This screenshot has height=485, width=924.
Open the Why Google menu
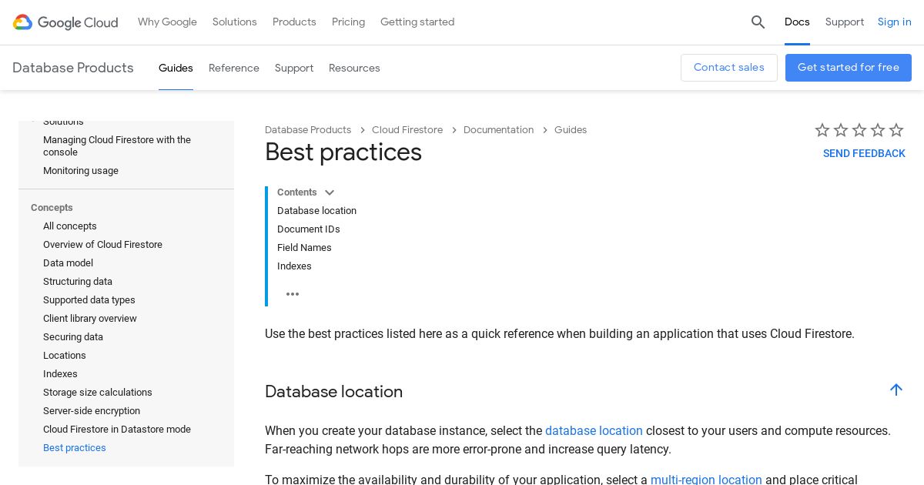coord(167,22)
